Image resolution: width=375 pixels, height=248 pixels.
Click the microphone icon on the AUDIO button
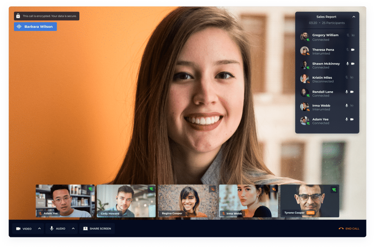52,228
